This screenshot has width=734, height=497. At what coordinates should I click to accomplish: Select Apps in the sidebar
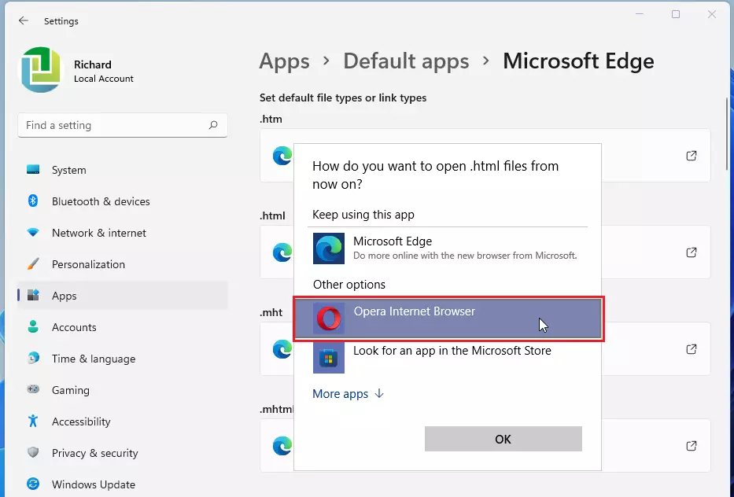click(x=123, y=296)
